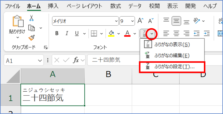Align text to top of cell
This screenshot has height=114, width=223.
click(166, 19)
